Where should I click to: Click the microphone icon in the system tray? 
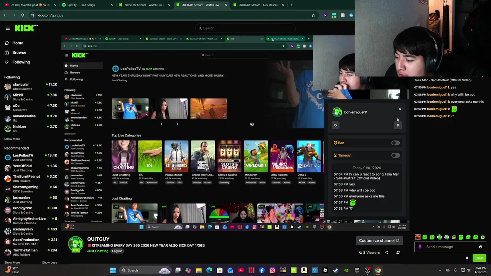click(x=455, y=270)
